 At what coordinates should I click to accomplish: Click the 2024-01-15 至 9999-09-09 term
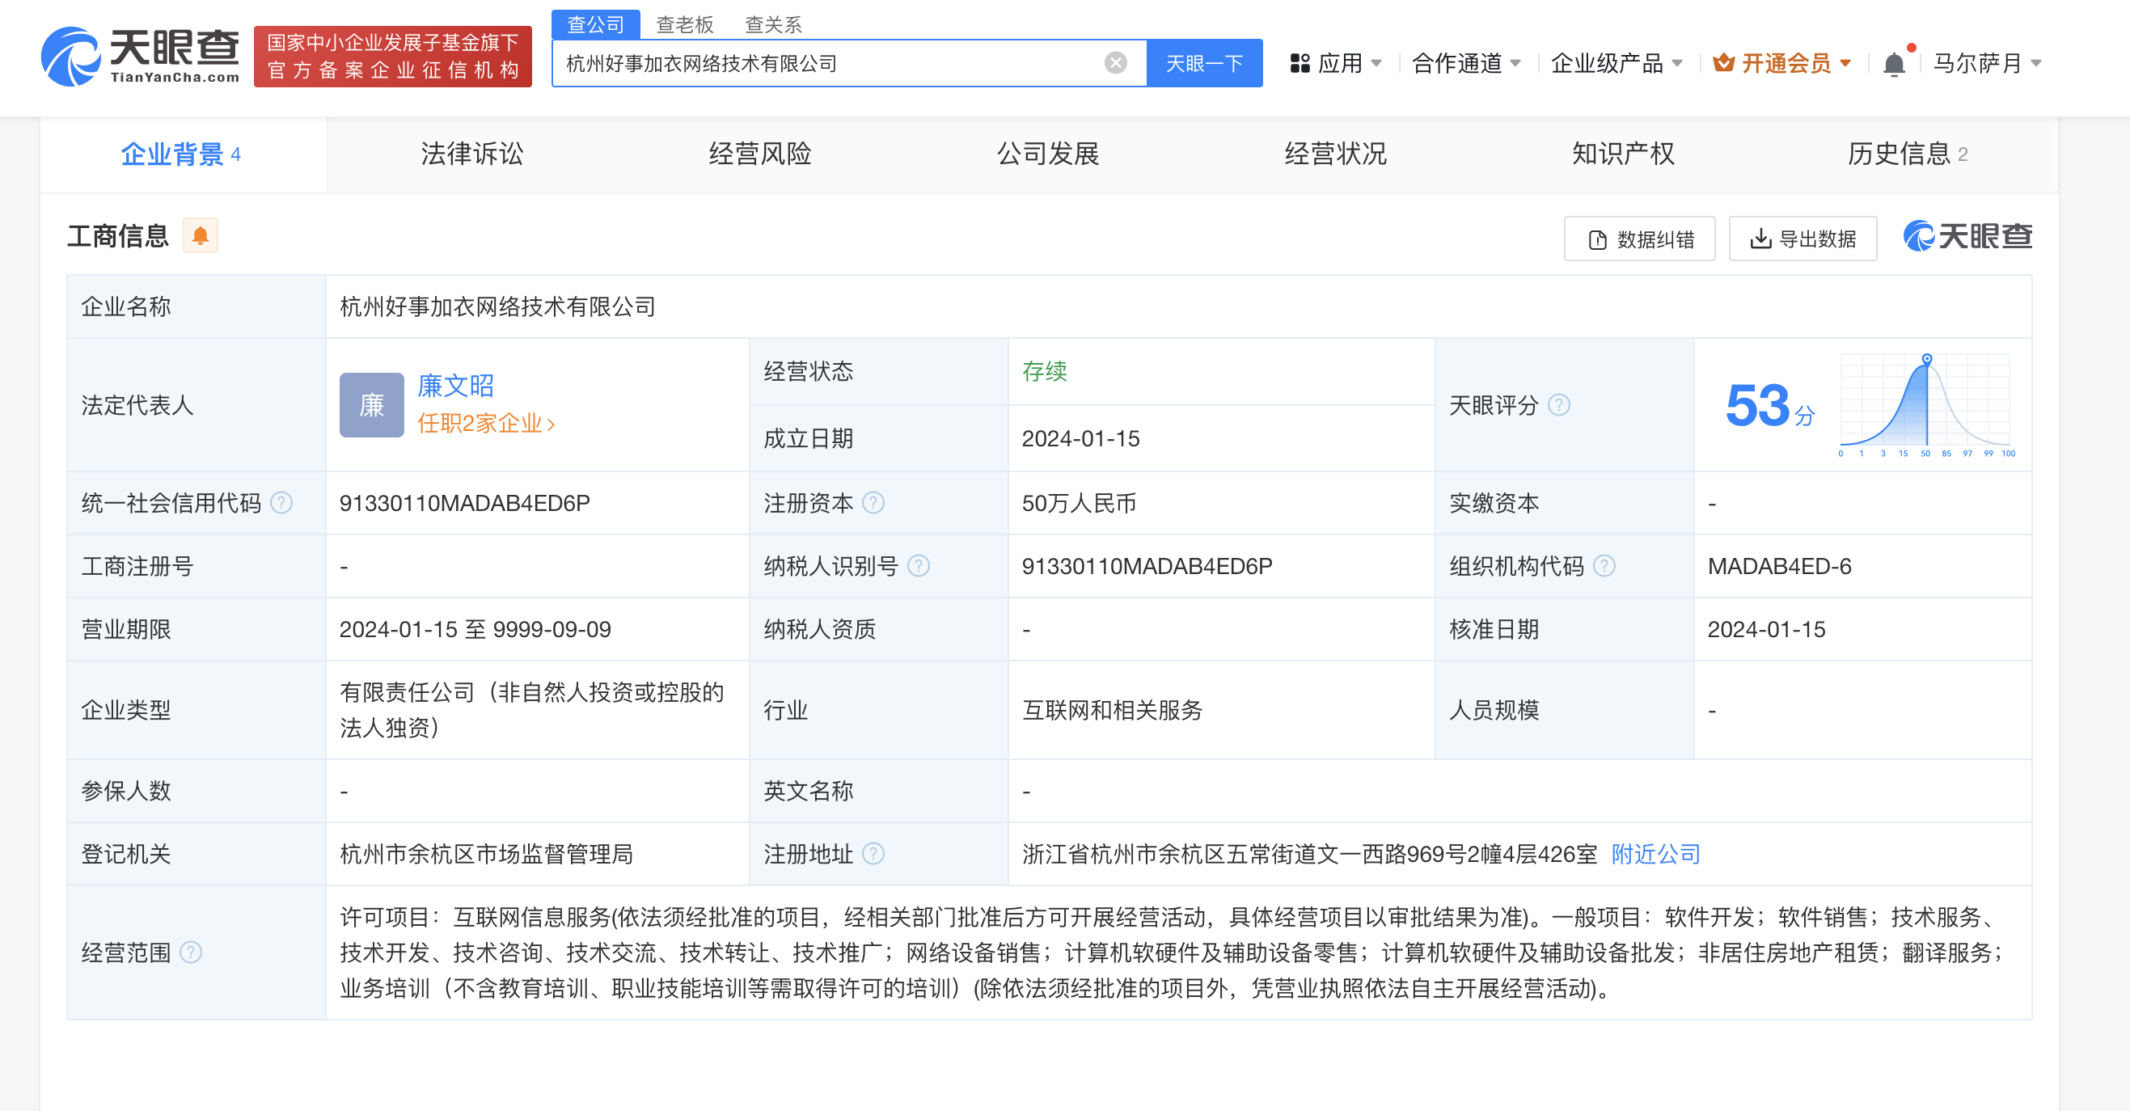(x=475, y=629)
